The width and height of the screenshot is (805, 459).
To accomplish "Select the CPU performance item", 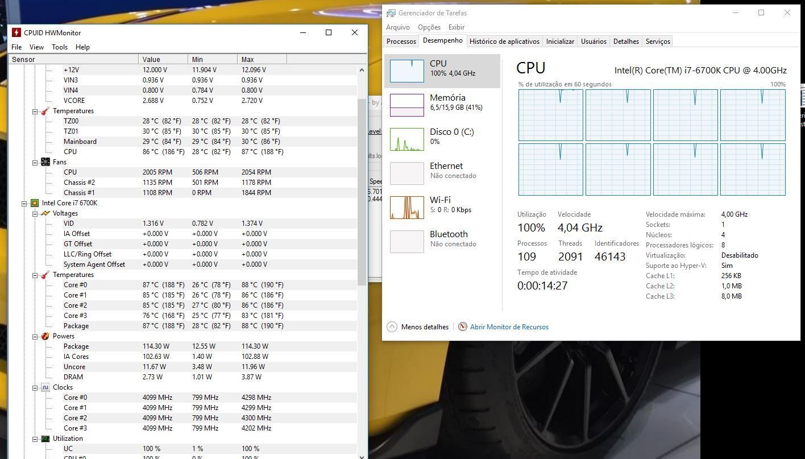I will (x=442, y=71).
